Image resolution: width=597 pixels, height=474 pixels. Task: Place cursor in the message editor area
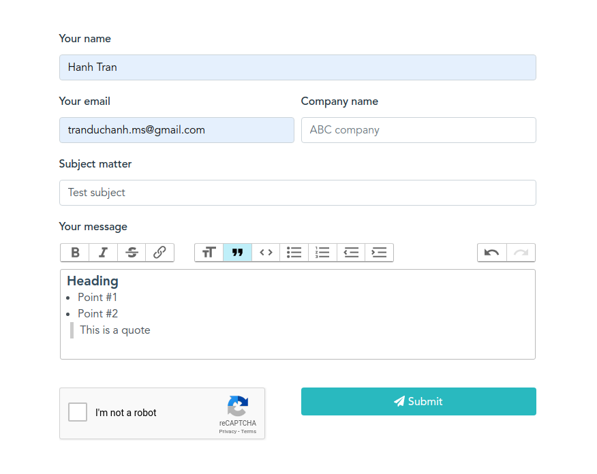[298, 314]
